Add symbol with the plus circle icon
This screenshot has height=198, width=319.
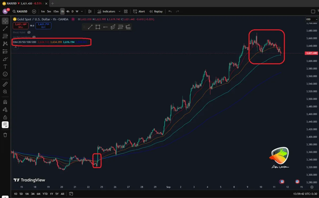click(x=34, y=11)
